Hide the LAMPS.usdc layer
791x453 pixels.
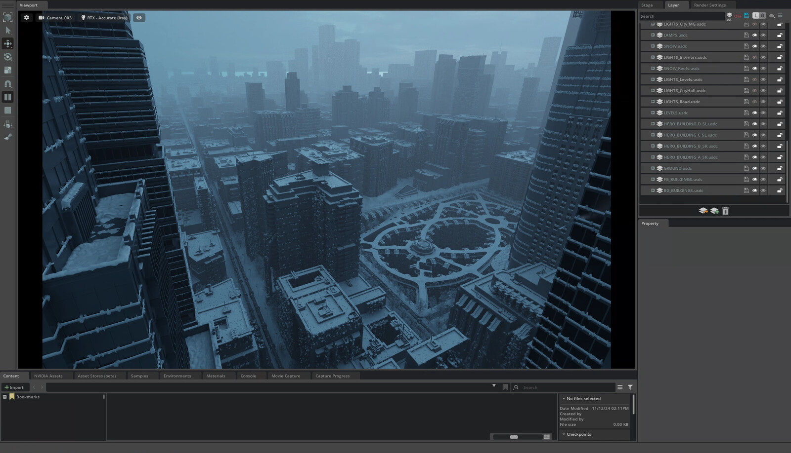coord(755,35)
